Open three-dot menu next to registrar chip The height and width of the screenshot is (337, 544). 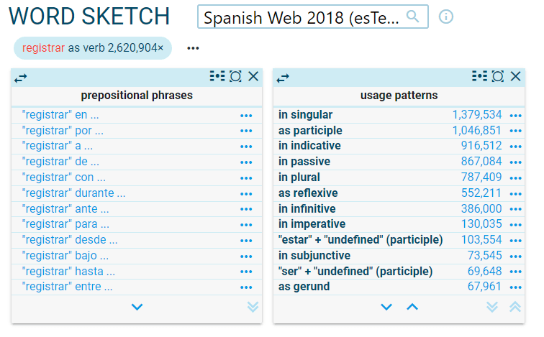[192, 48]
